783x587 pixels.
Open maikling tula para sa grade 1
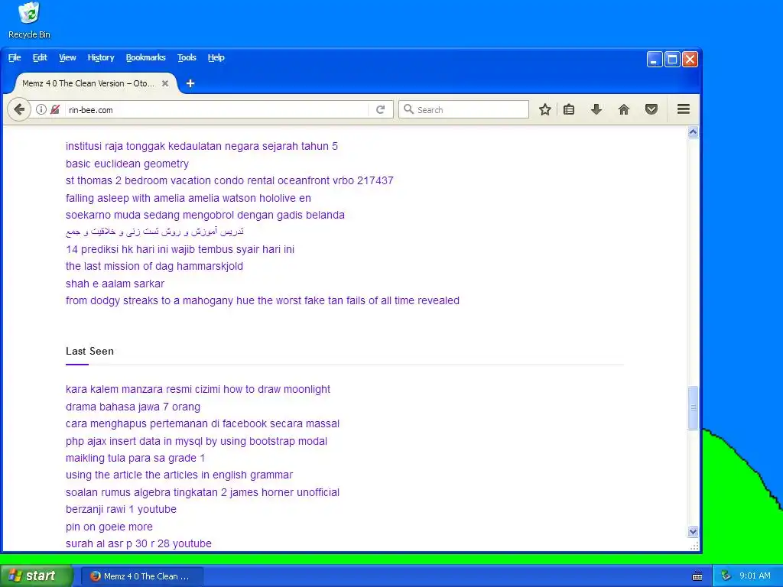[x=135, y=459]
